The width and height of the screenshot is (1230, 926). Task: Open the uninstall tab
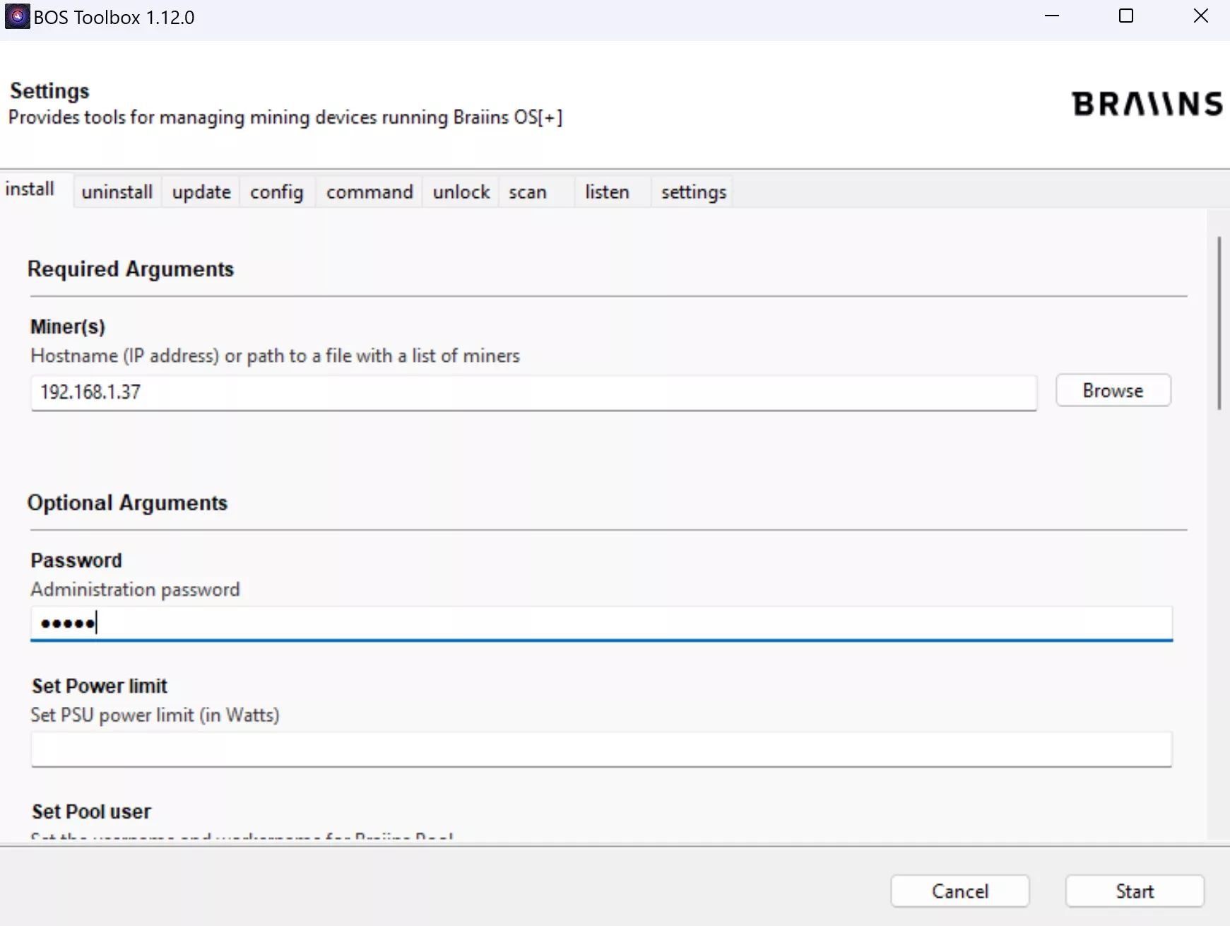pos(117,192)
